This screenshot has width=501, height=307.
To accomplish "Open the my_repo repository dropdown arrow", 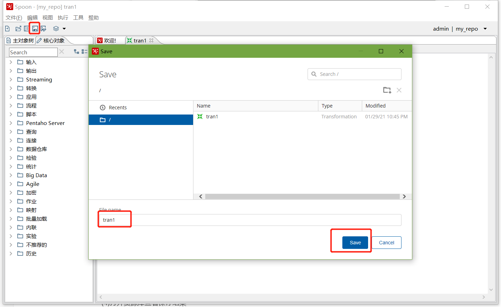I will click(485, 29).
